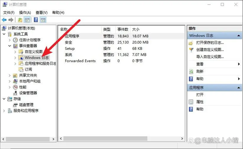Screen dimensions: 243x149
Task: Click 创建自定义视图 action link
Action: pyautogui.click(x=210, y=50)
